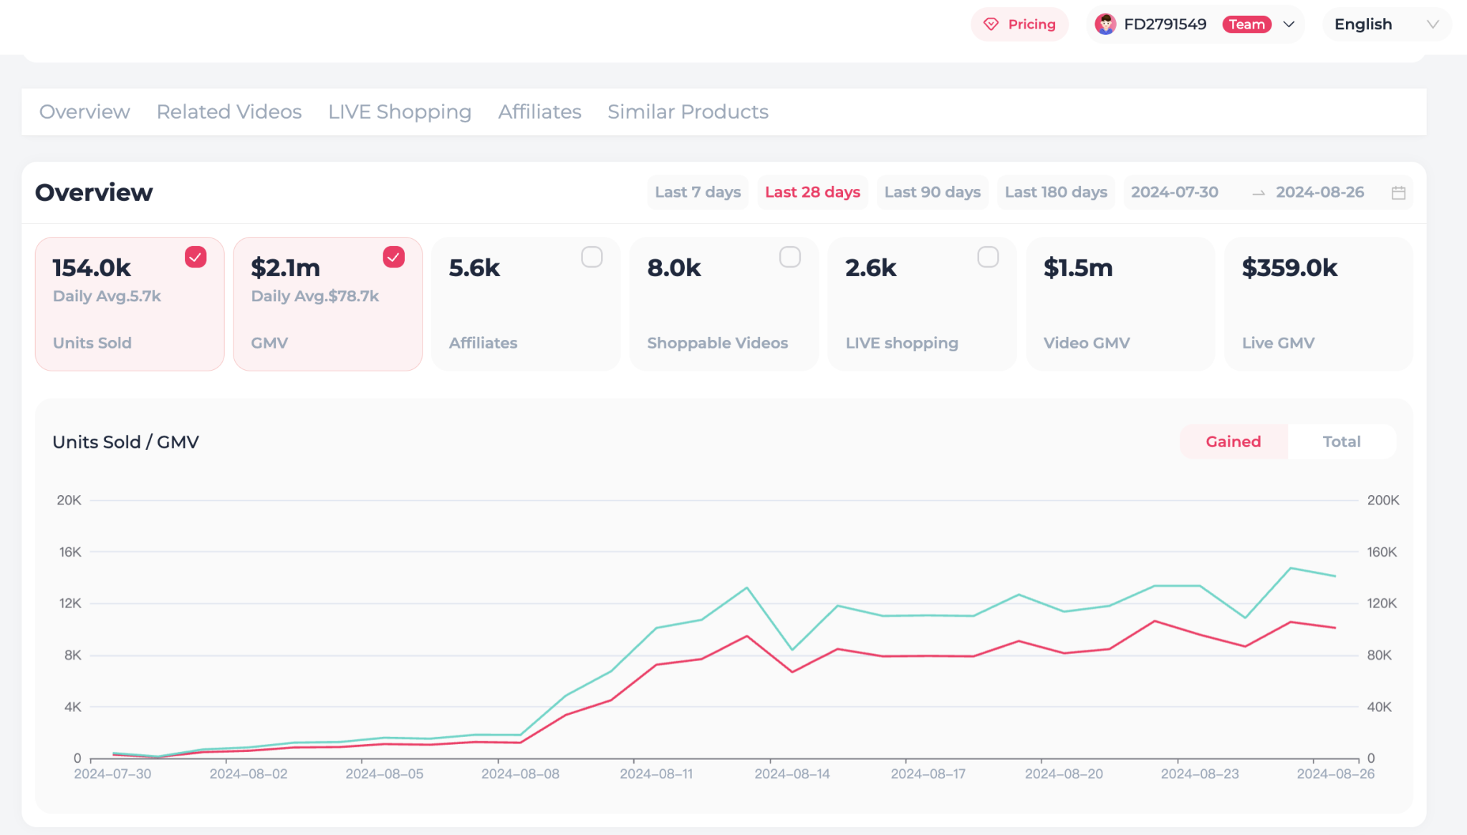Click the diamond icon beside Pricing
Viewport: 1467px width, 835px height.
(991, 24)
